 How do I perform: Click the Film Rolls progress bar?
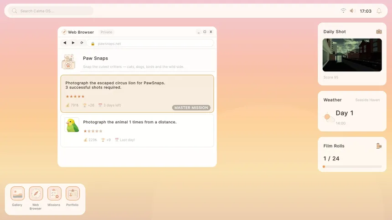tap(352, 167)
